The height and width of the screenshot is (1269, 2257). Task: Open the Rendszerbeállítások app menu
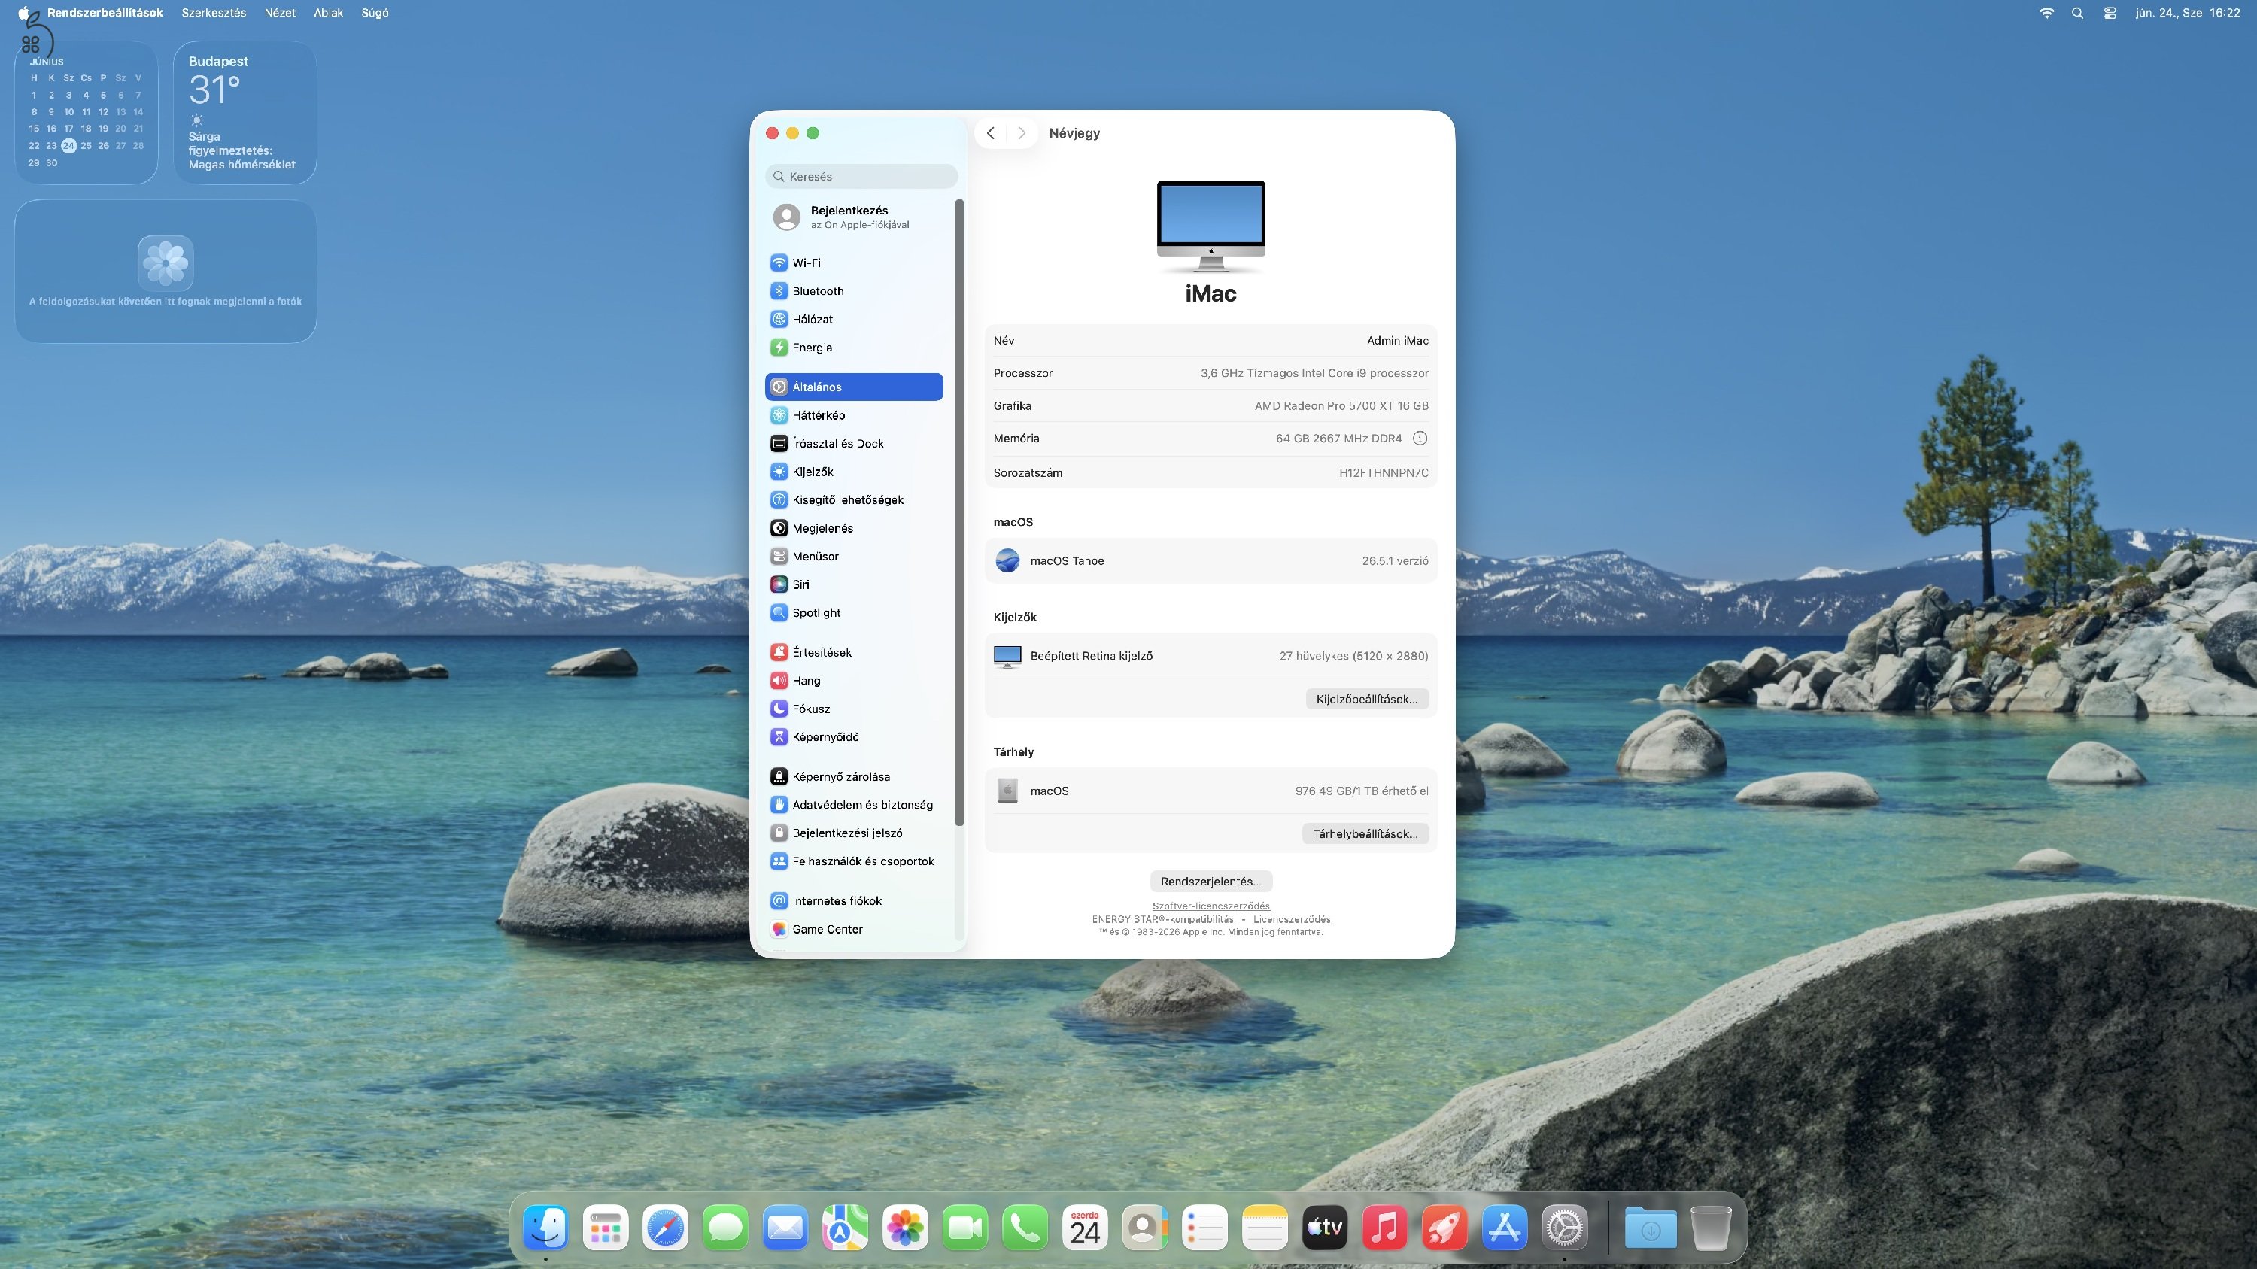click(105, 12)
